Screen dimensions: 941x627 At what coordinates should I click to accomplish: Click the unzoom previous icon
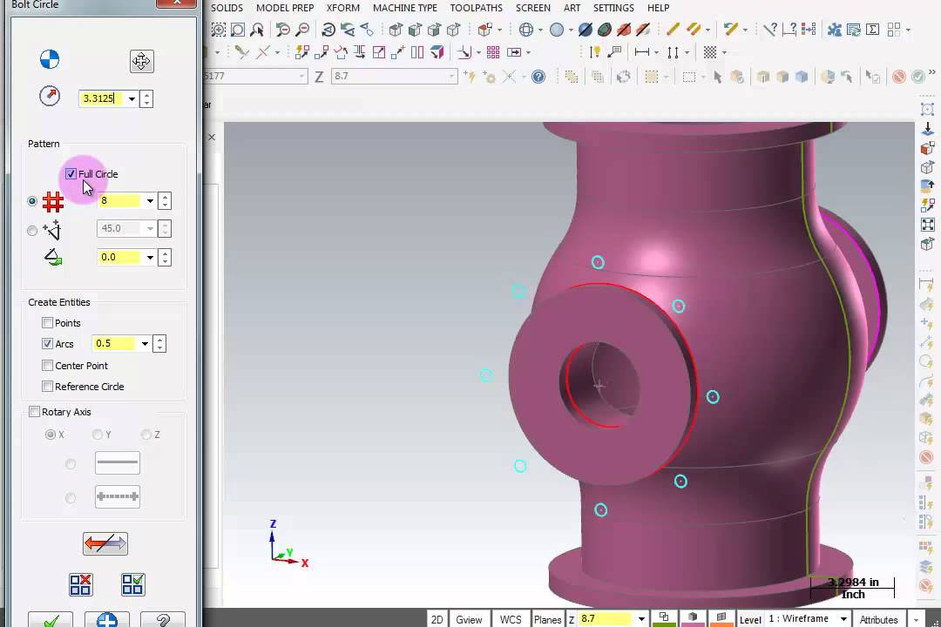(x=282, y=30)
